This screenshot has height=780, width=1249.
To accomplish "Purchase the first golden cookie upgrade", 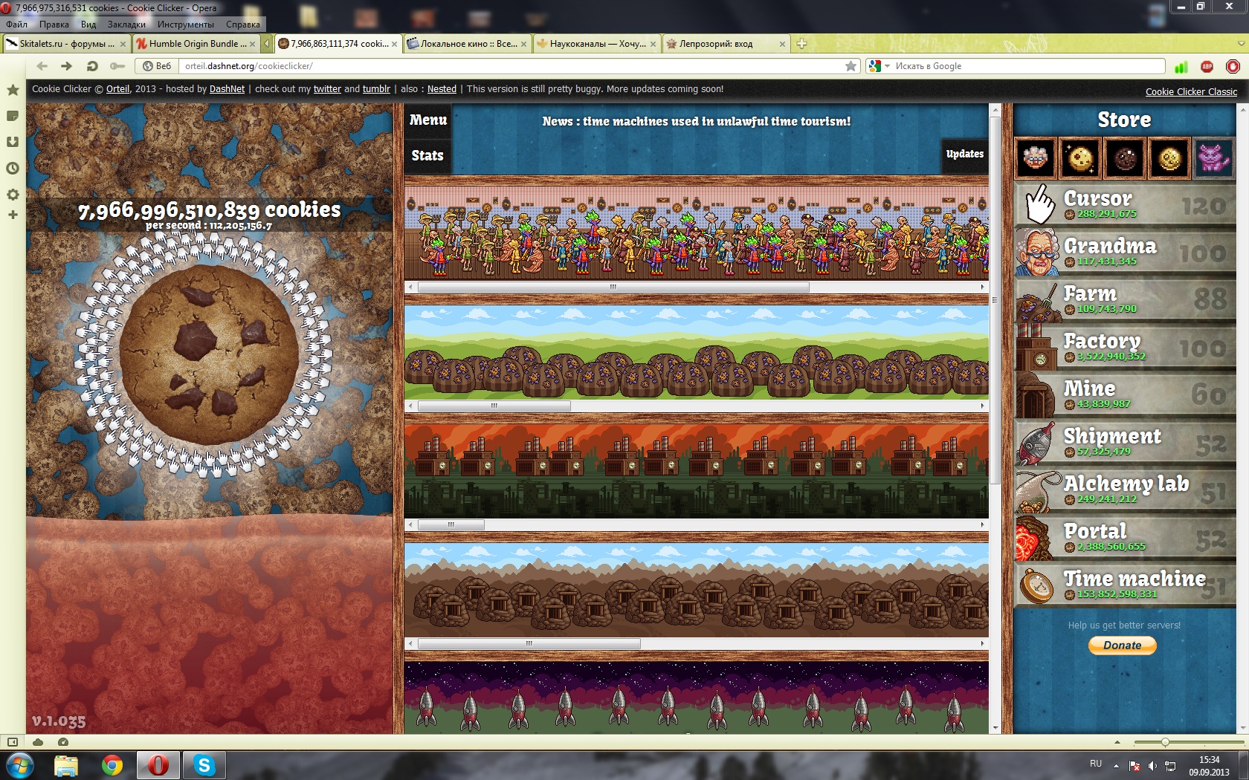I will click(x=1080, y=158).
